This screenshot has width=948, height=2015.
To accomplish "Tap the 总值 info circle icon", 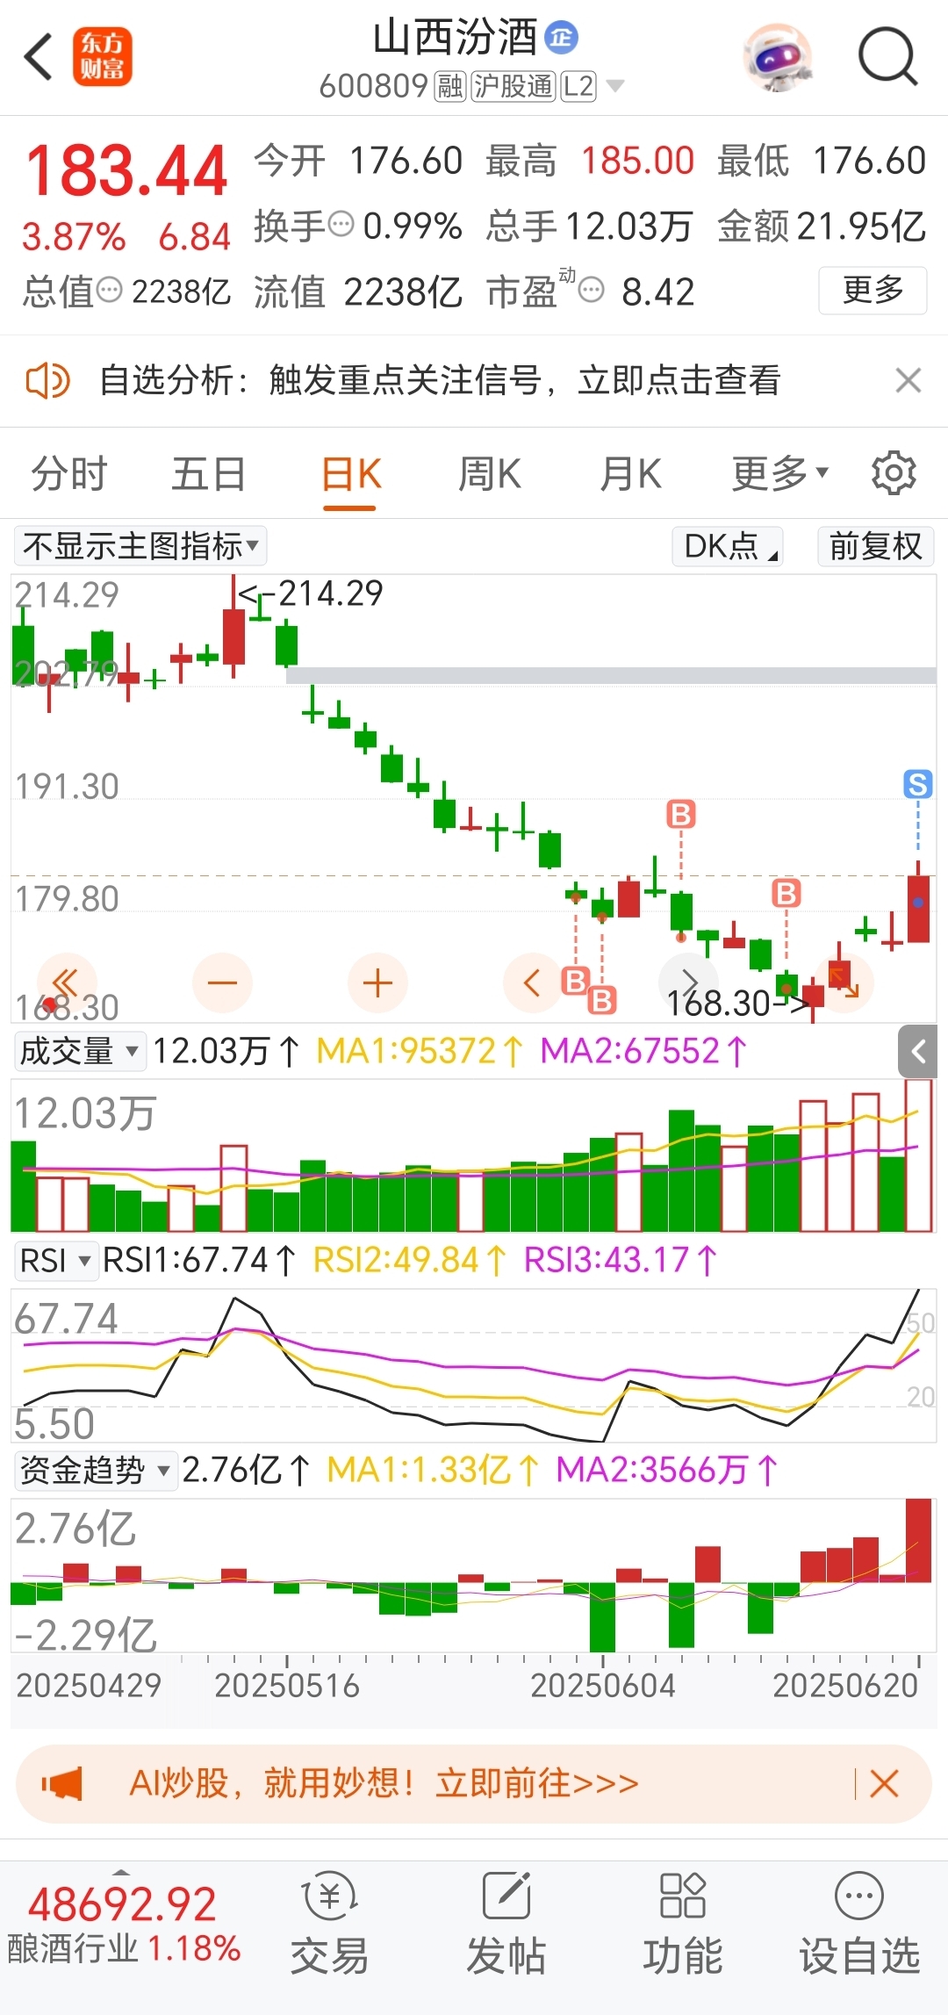I will coord(109,290).
